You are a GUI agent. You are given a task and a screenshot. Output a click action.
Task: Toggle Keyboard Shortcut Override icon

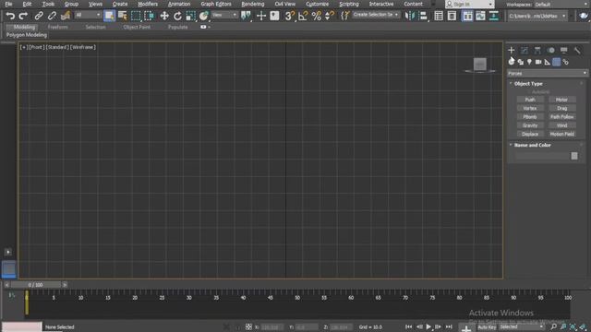(275, 16)
